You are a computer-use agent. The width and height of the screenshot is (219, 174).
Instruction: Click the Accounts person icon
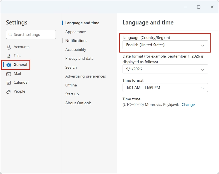tap(9, 47)
